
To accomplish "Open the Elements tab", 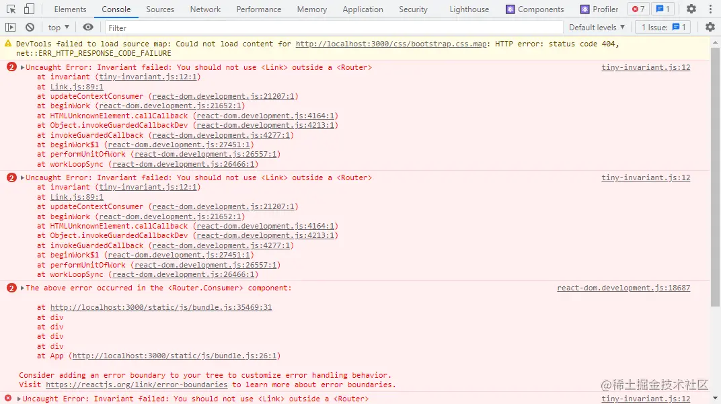I will [x=70, y=9].
